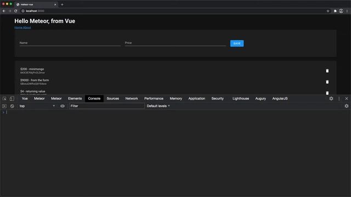Switch to the Network tab

[132, 99]
